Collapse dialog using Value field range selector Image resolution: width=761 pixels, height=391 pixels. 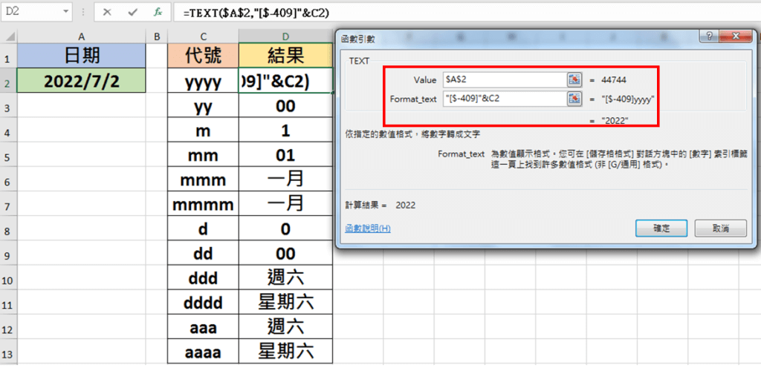pyautogui.click(x=574, y=79)
